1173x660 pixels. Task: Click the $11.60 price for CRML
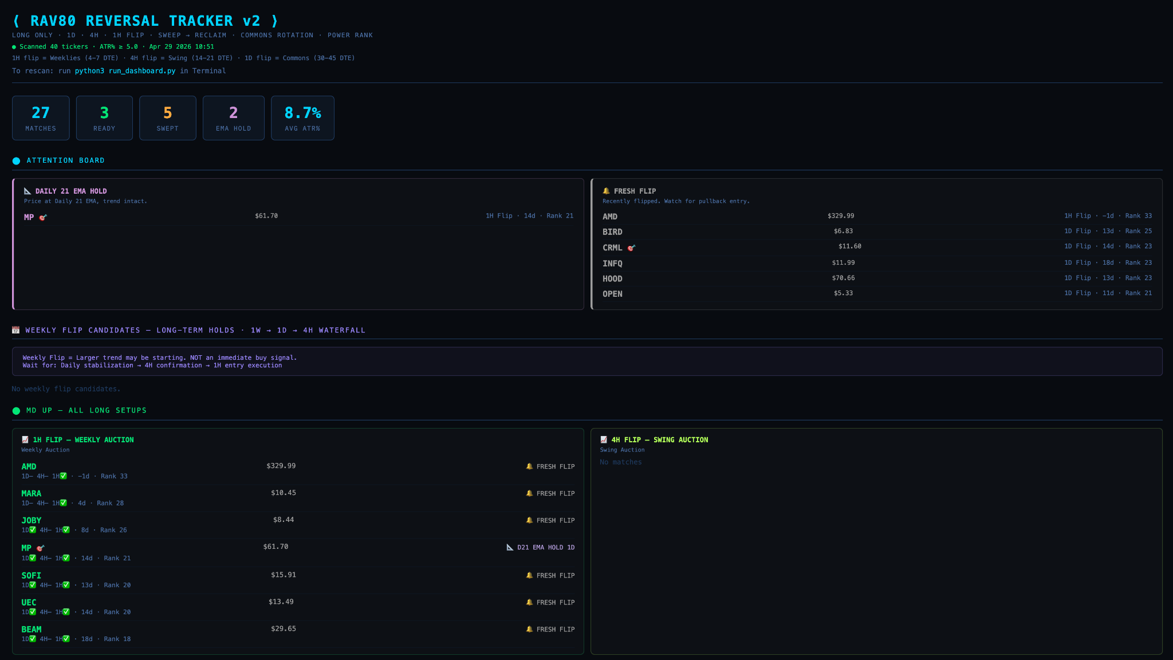click(x=849, y=246)
